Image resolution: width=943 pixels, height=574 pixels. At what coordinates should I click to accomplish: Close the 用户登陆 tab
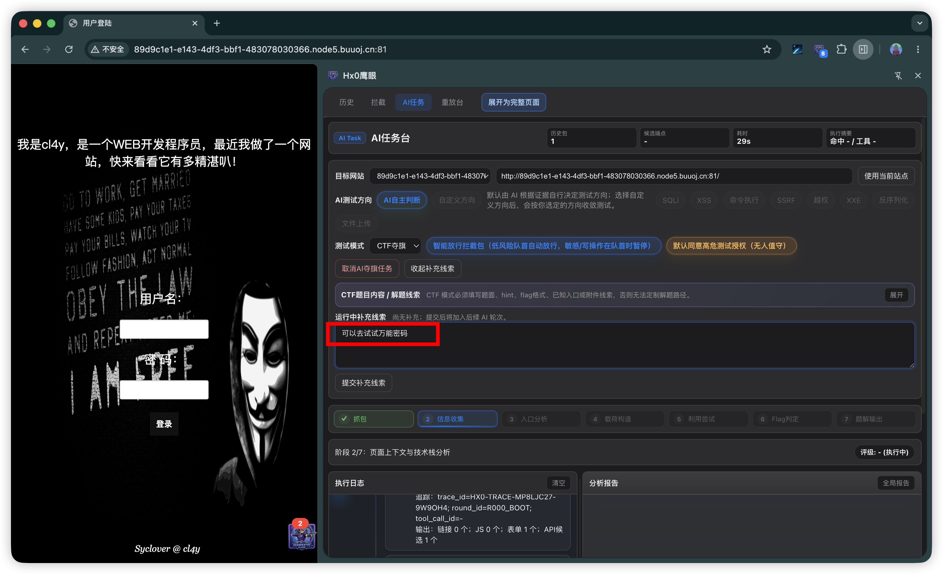[195, 23]
